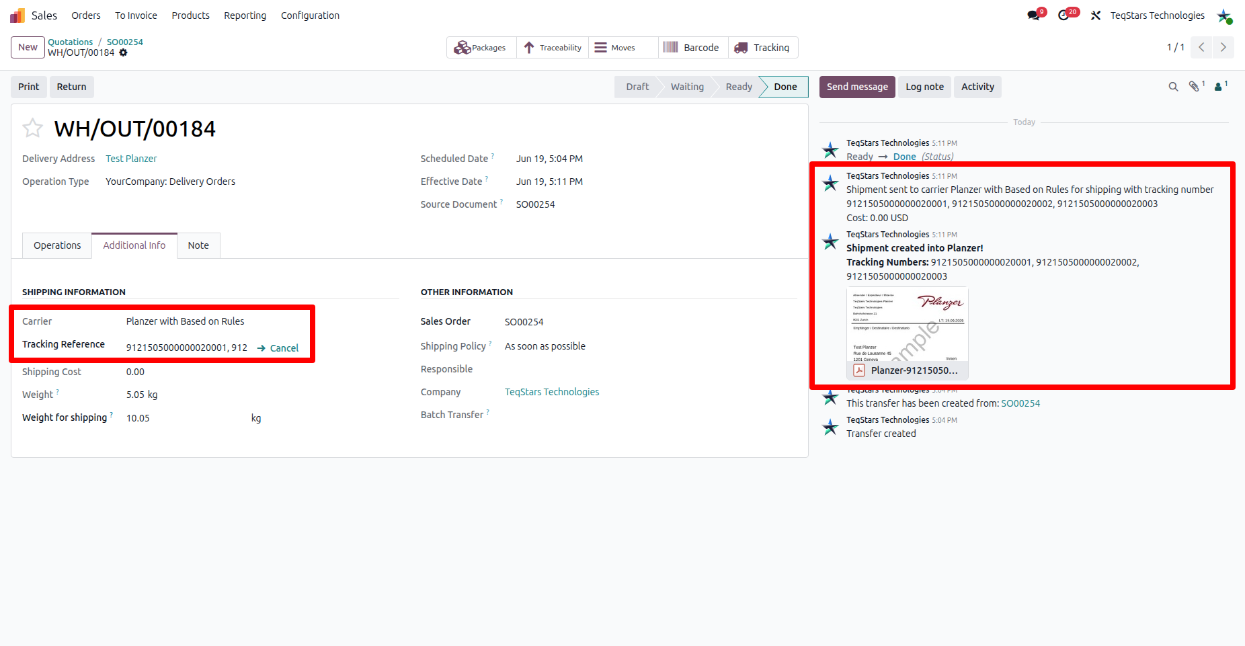1245x646 pixels.
Task: Click the Log note button
Action: coord(924,87)
